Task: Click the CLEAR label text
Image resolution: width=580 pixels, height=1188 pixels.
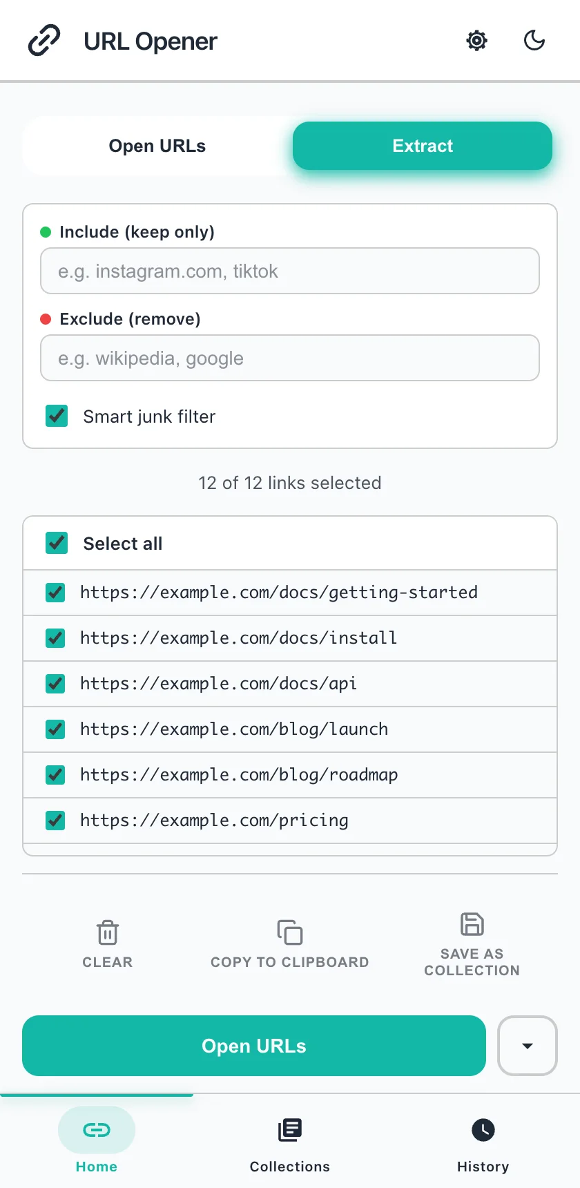Action: coord(108,962)
